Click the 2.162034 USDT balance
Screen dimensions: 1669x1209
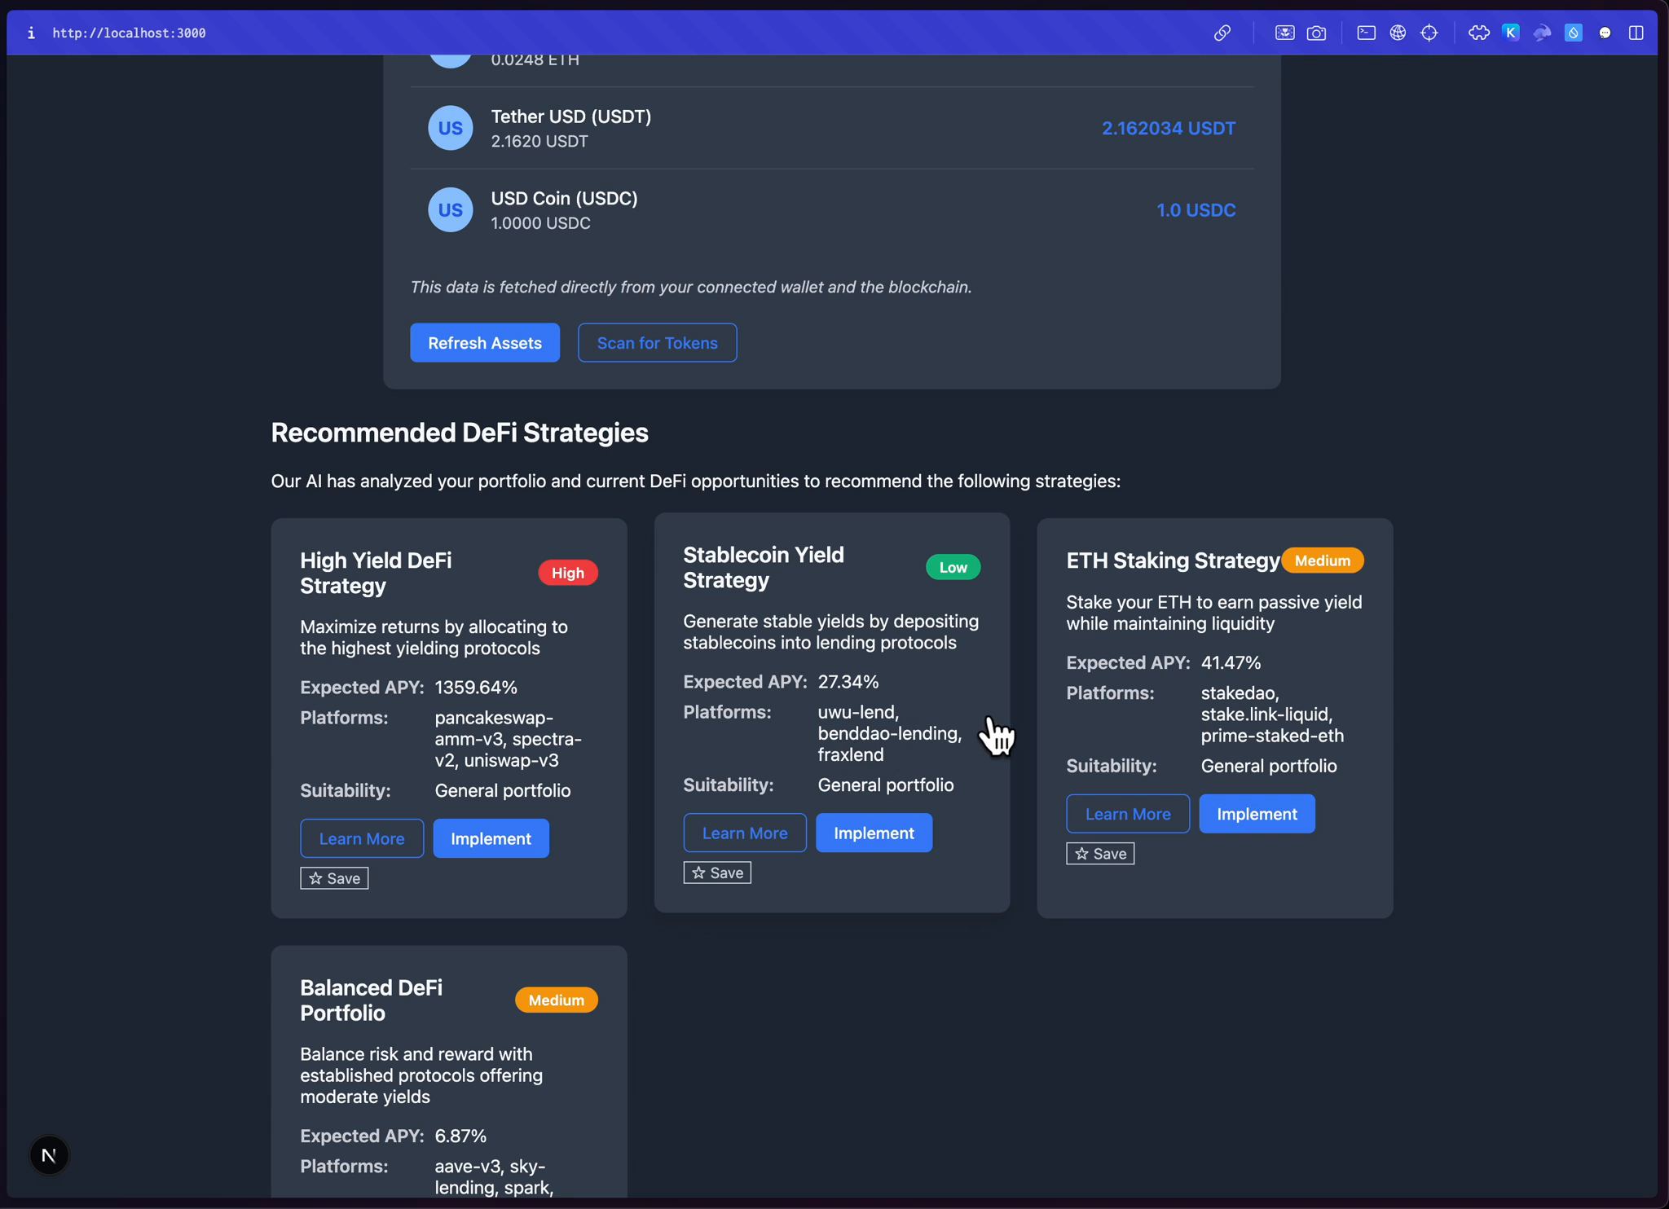pyautogui.click(x=1168, y=128)
